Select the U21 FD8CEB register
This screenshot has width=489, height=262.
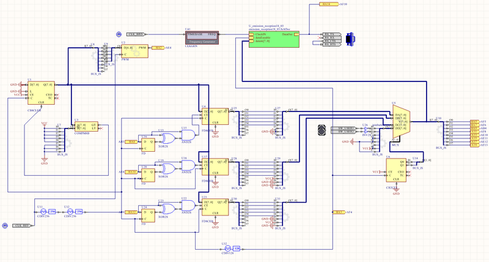[215, 208]
